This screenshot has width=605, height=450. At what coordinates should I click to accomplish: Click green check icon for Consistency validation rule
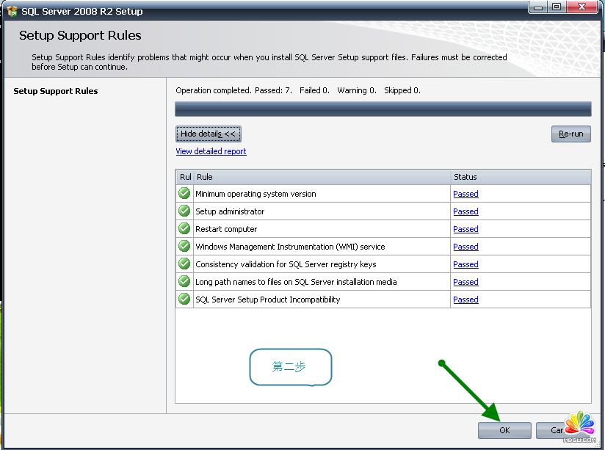184,264
